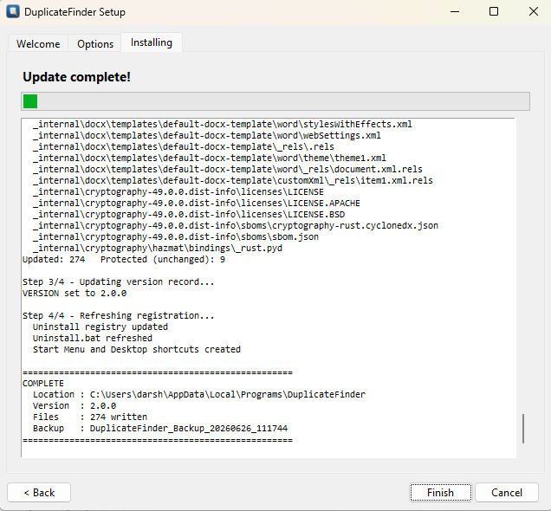
Task: Click the Cancel button
Action: click(x=506, y=493)
